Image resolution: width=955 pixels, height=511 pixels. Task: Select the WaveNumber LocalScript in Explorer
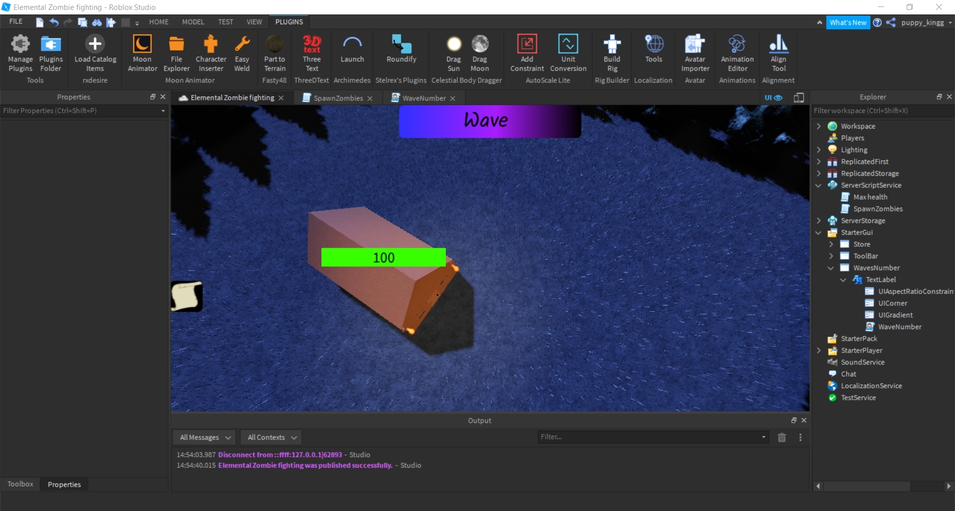coord(899,327)
